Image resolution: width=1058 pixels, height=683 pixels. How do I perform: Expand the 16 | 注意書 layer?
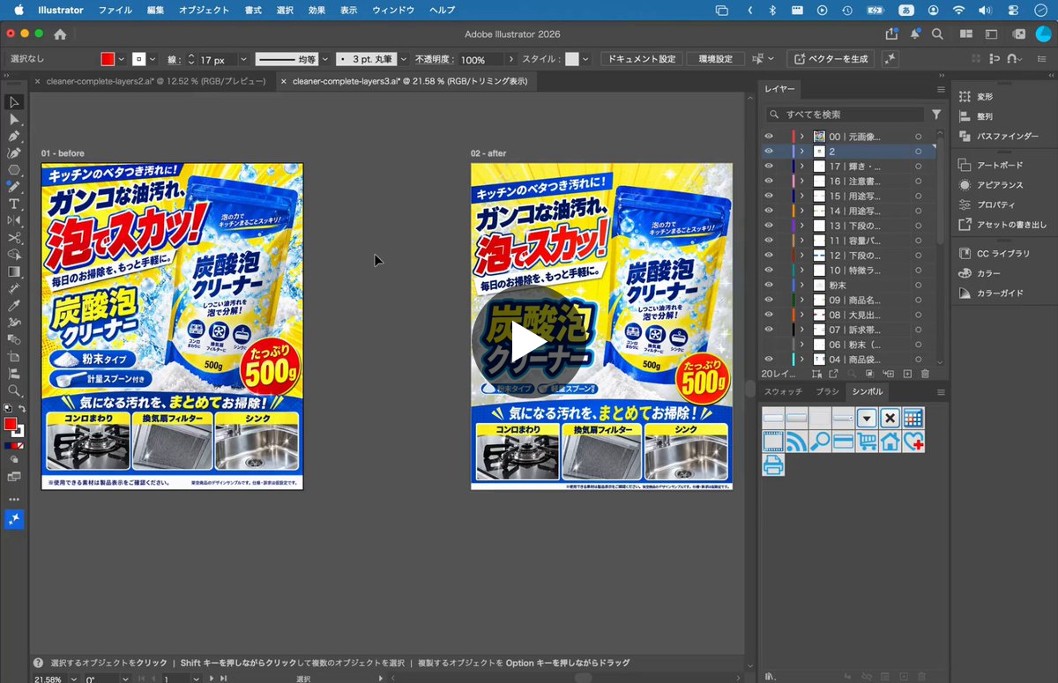click(x=801, y=182)
